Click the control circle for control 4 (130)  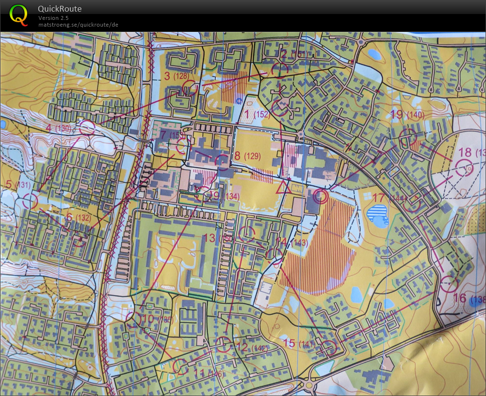87,127
